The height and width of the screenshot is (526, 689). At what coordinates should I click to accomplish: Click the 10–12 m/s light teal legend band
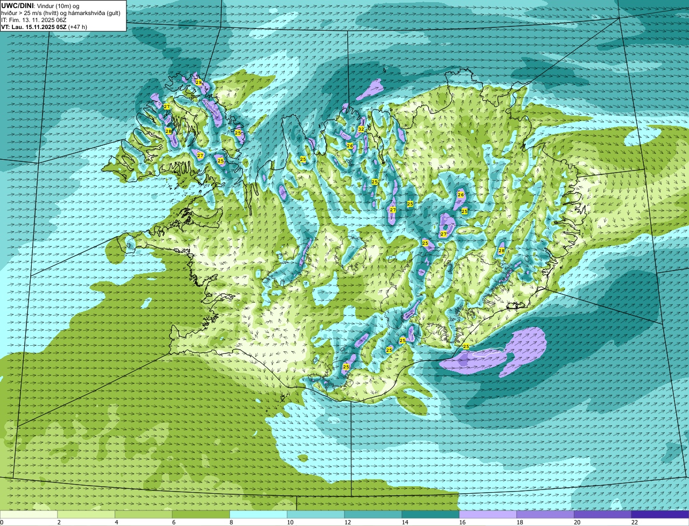click(315, 514)
